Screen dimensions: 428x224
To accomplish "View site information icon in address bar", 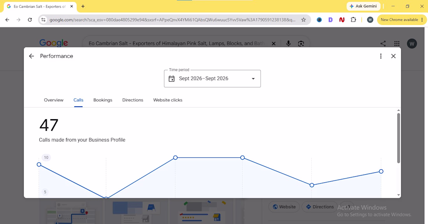I will click(x=43, y=20).
